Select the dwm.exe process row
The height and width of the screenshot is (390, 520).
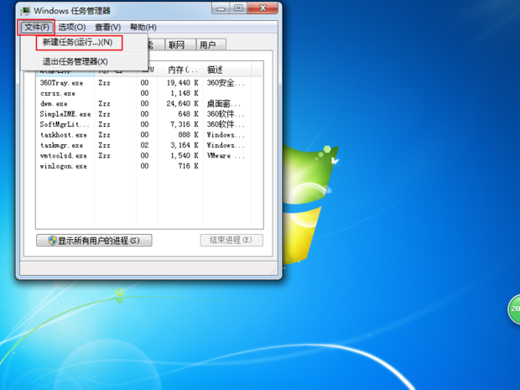(x=149, y=104)
